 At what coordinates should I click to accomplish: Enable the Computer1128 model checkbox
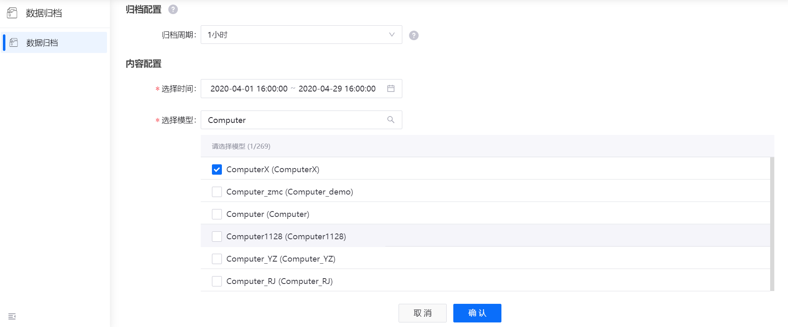point(217,237)
